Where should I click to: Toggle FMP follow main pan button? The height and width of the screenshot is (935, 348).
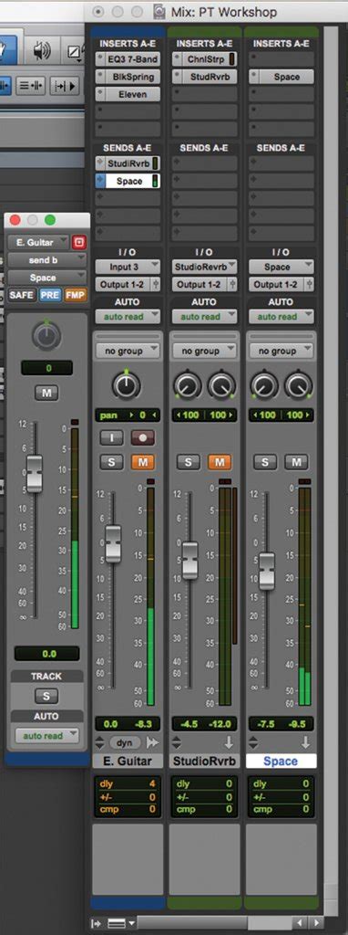click(76, 295)
